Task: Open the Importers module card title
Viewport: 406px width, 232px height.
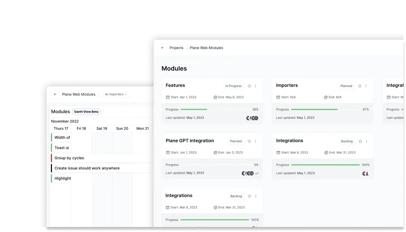Action: click(x=287, y=85)
